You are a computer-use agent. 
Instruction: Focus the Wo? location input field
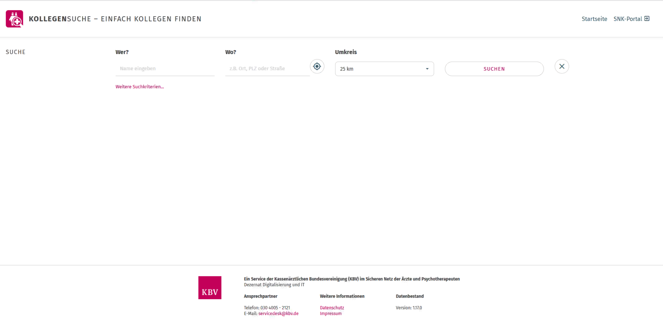click(267, 69)
